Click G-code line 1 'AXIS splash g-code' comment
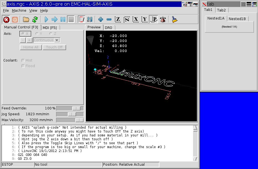The width and height of the screenshot is (258, 169). (x=72, y=128)
